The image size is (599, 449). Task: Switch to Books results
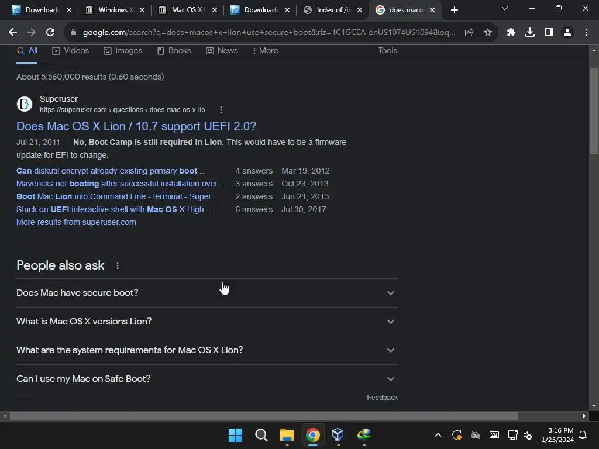click(174, 51)
